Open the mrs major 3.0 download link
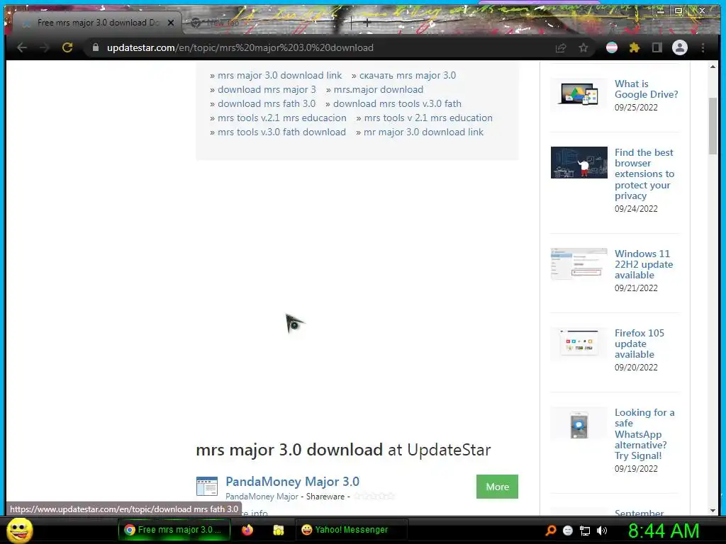 click(279, 75)
